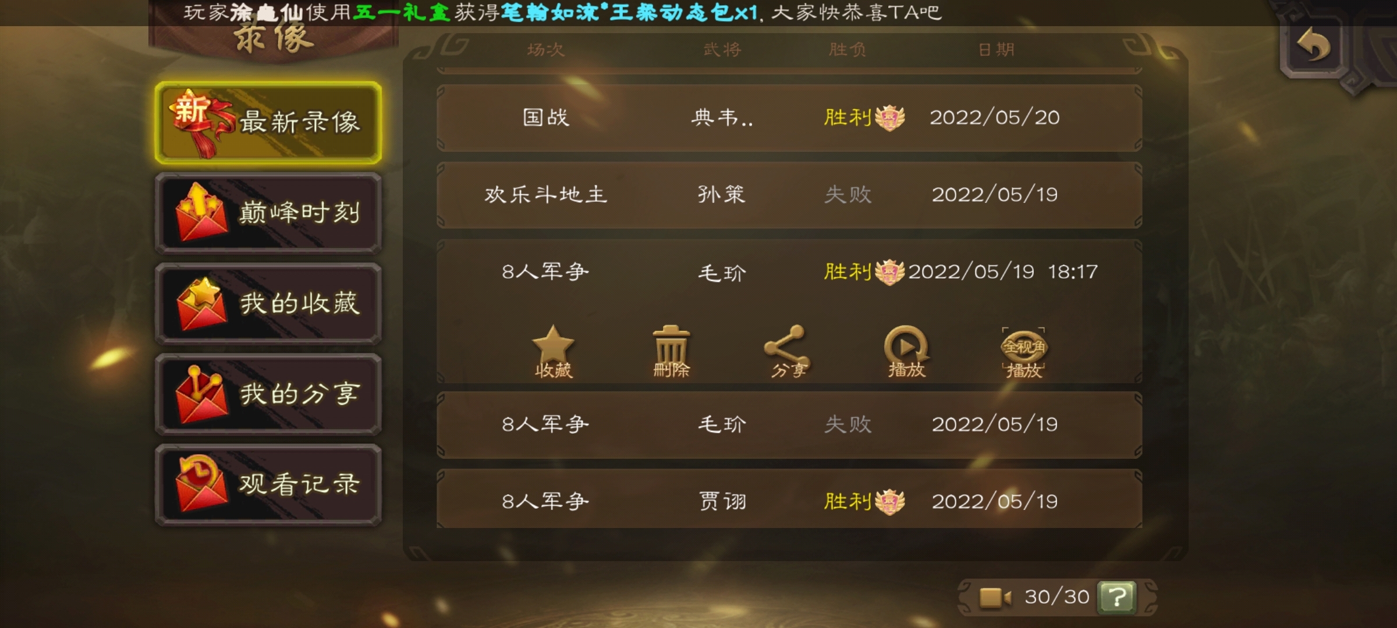The width and height of the screenshot is (1397, 628).
Task: Click the green question mark help icon
Action: (1116, 597)
